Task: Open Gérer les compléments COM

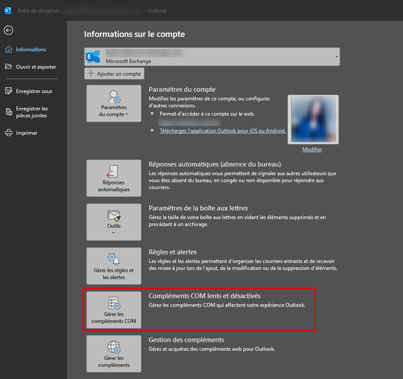Action: click(x=114, y=310)
